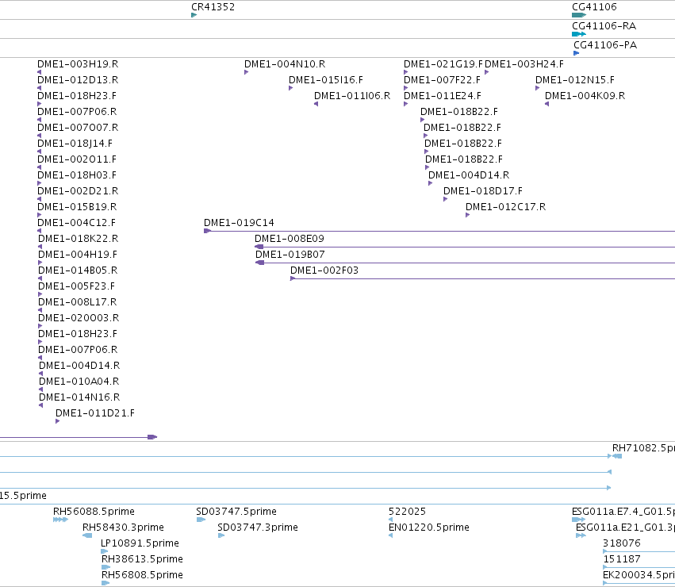Select the DME1-002F03 clone label
Image resolution: width=675 pixels, height=587 pixels.
click(x=324, y=270)
